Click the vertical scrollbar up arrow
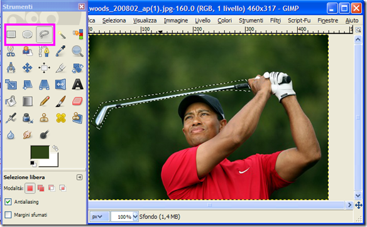 click(358, 40)
